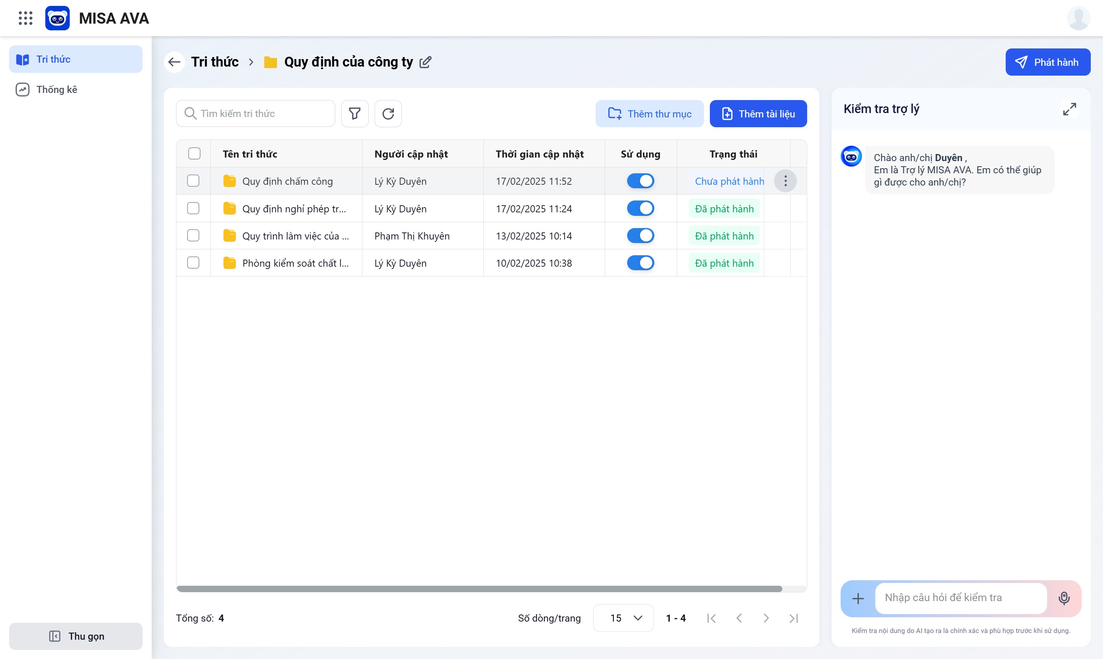1103x659 pixels.
Task: Go to last page of results
Action: 793,618
